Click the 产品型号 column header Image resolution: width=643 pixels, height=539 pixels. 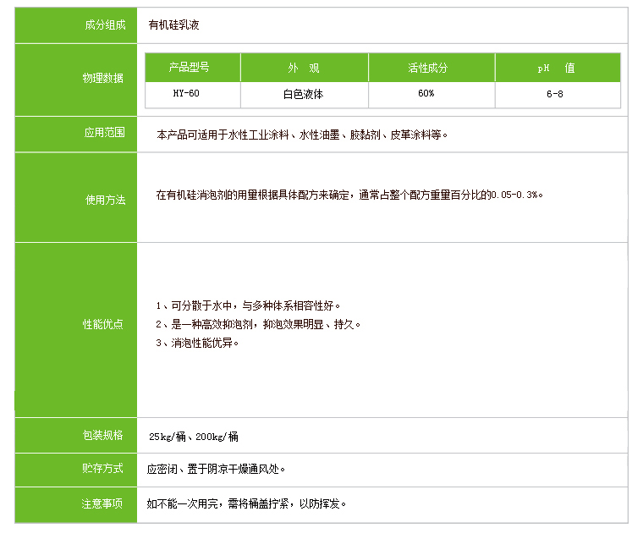[x=192, y=68]
